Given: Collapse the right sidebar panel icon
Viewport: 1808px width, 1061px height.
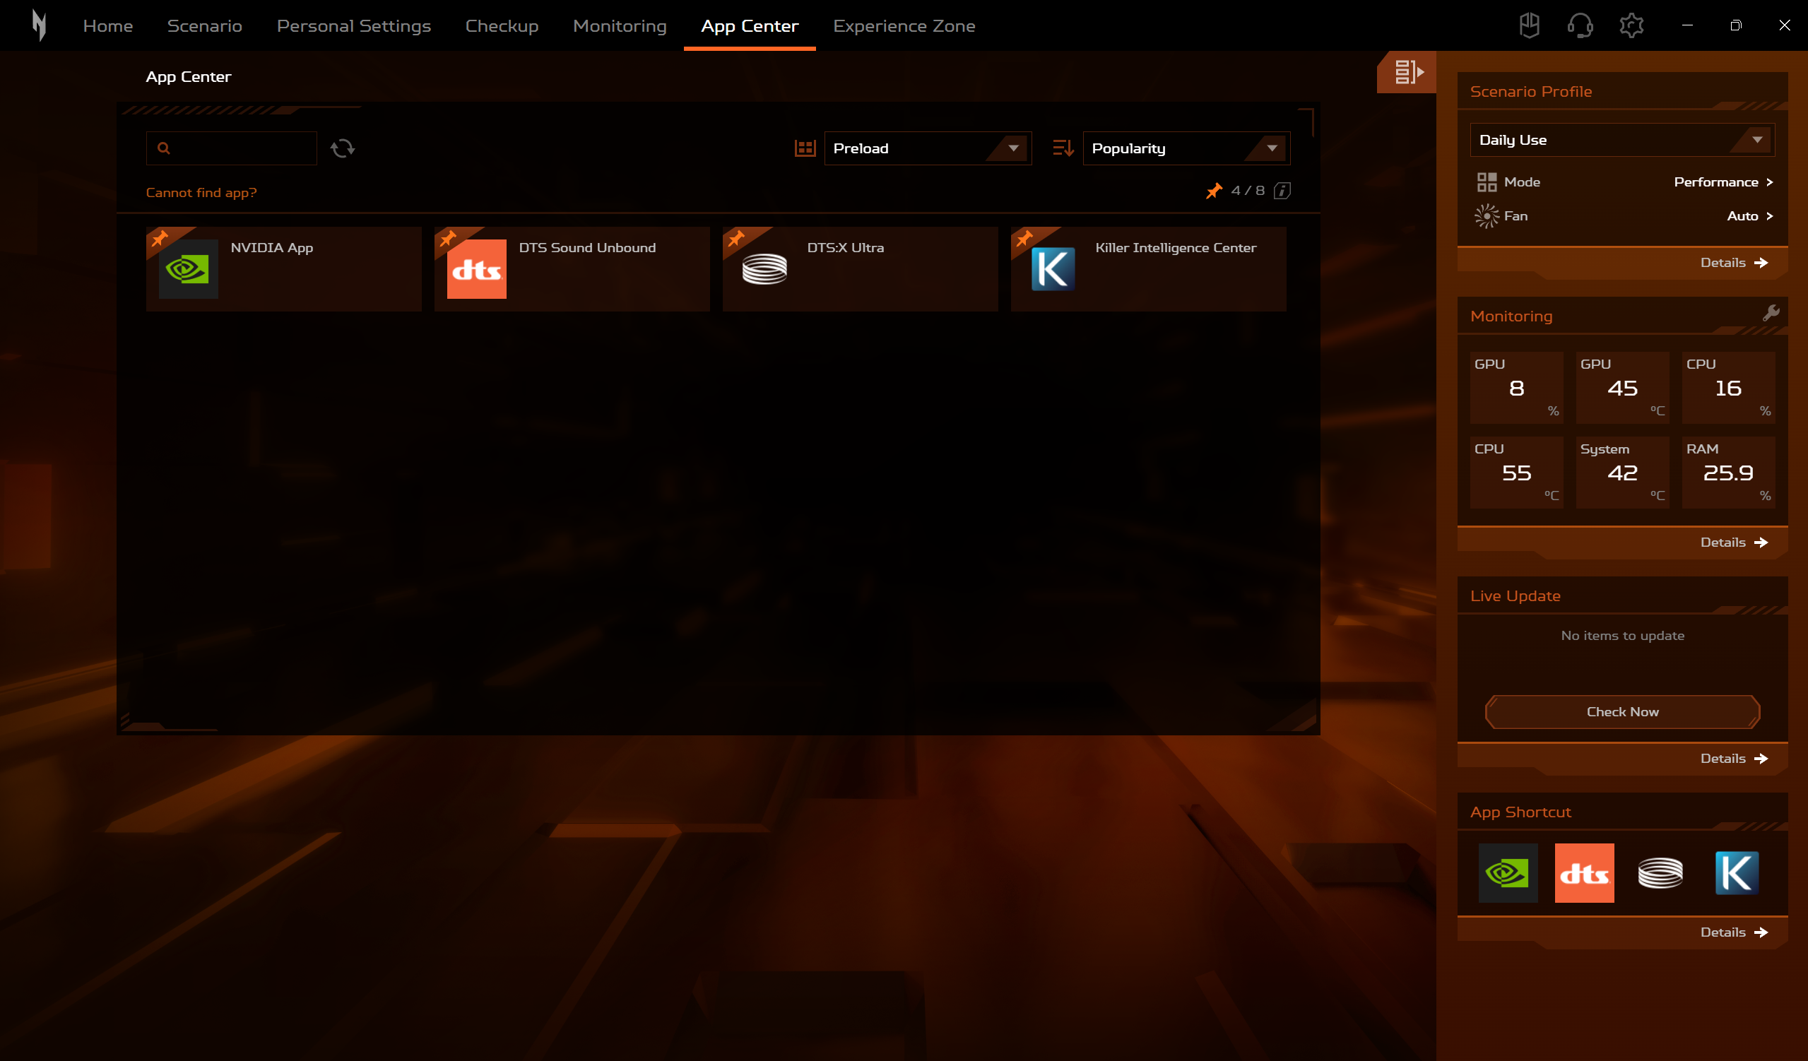Looking at the screenshot, I should [1407, 72].
